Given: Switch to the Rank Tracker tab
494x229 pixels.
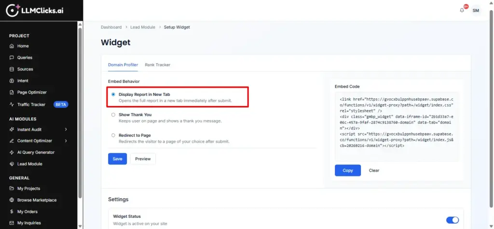Looking at the screenshot, I should (157, 65).
